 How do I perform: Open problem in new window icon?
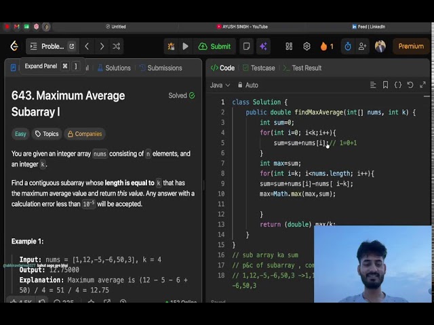(x=72, y=46)
